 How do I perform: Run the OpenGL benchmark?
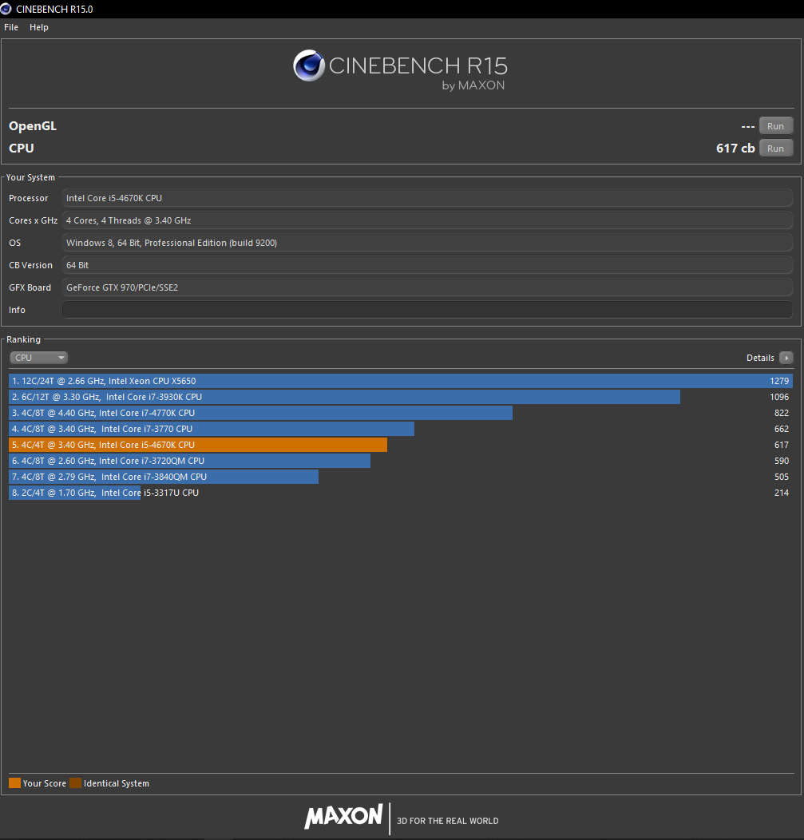click(775, 126)
